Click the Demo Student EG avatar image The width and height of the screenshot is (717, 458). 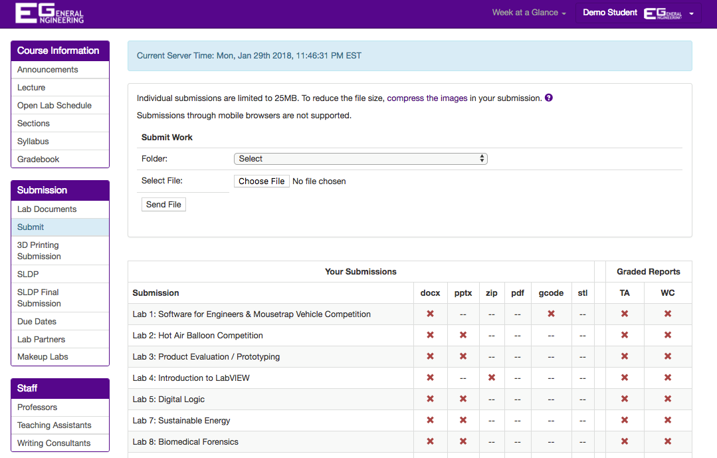(663, 13)
